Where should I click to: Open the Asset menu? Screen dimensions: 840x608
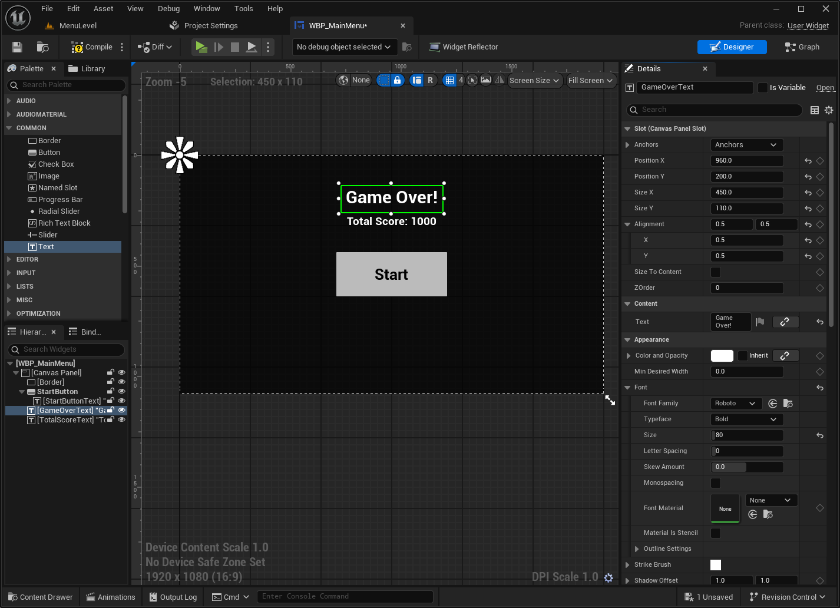(104, 8)
